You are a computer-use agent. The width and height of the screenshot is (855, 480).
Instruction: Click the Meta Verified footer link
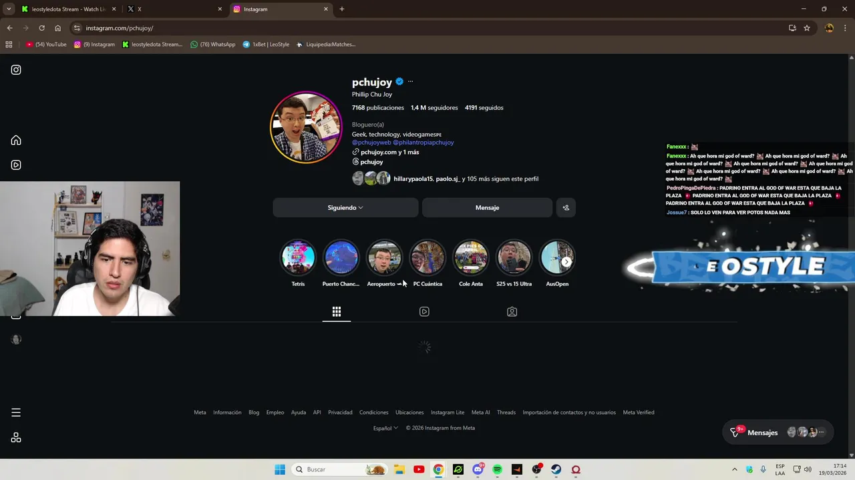click(639, 412)
